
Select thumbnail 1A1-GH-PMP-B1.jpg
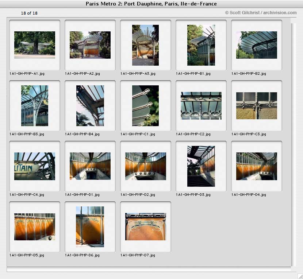tap(201, 45)
